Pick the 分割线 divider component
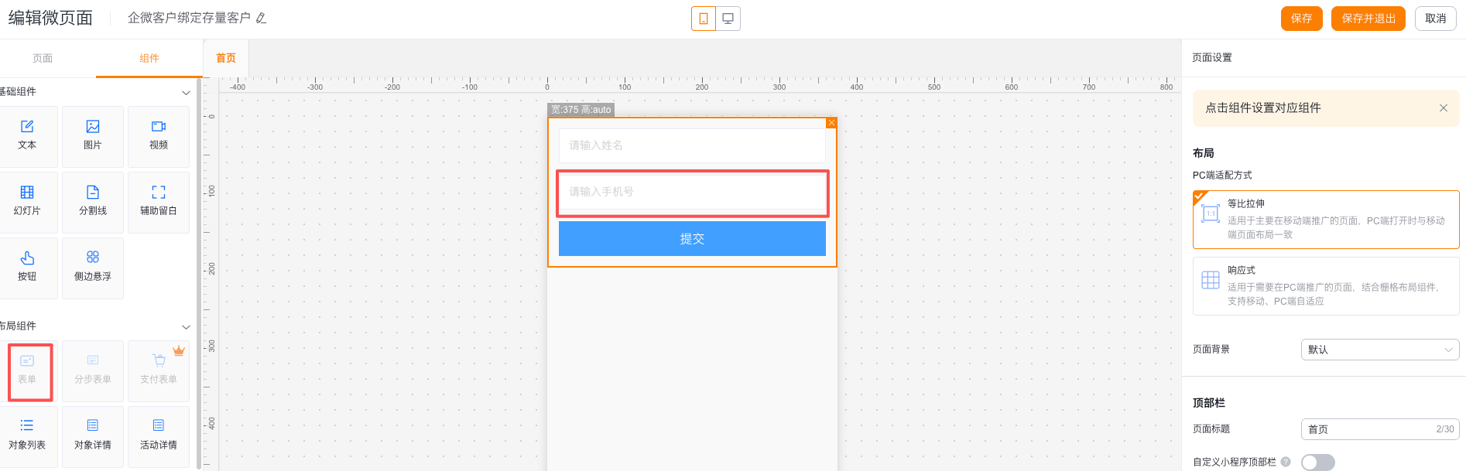This screenshot has width=1466, height=471. 93,201
